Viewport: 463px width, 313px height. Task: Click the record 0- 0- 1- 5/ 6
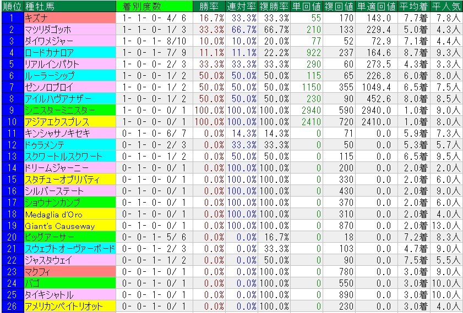(154, 237)
